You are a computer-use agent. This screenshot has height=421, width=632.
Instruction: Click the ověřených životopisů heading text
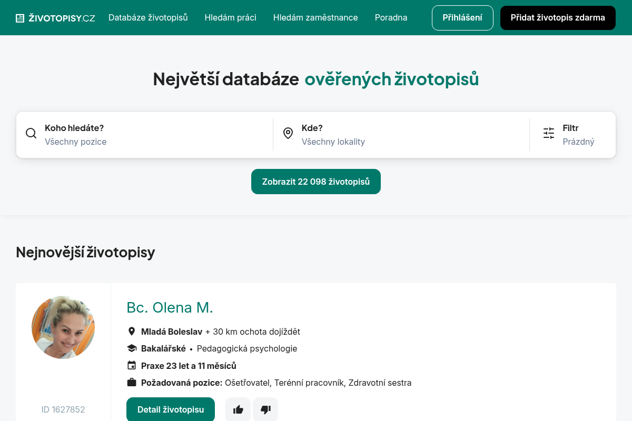pos(392,79)
